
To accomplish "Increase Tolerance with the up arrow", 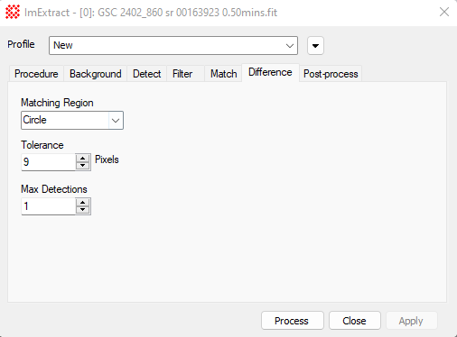I will point(83,158).
